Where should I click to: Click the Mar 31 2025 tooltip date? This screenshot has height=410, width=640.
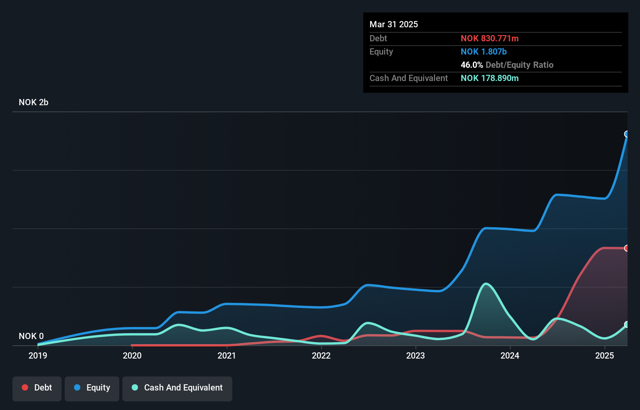(394, 25)
